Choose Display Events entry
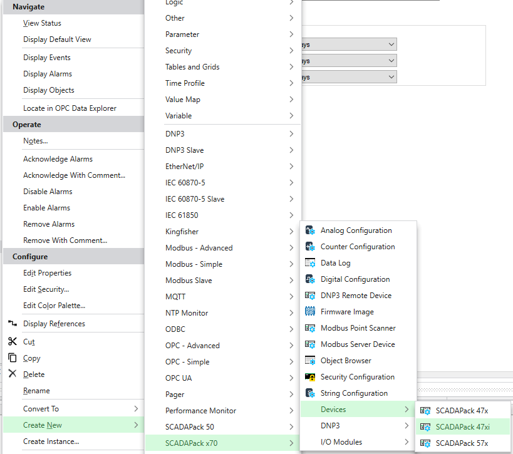The image size is (513, 454). click(x=47, y=58)
